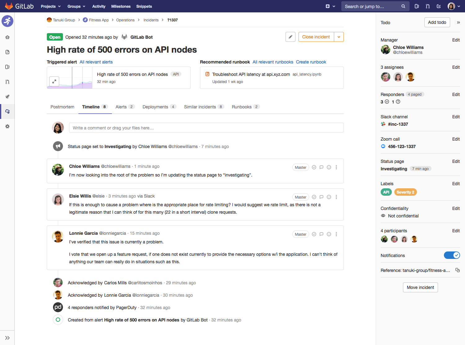The height and width of the screenshot is (345, 465).
Task: Toggle the Notifications switch off
Action: click(452, 255)
